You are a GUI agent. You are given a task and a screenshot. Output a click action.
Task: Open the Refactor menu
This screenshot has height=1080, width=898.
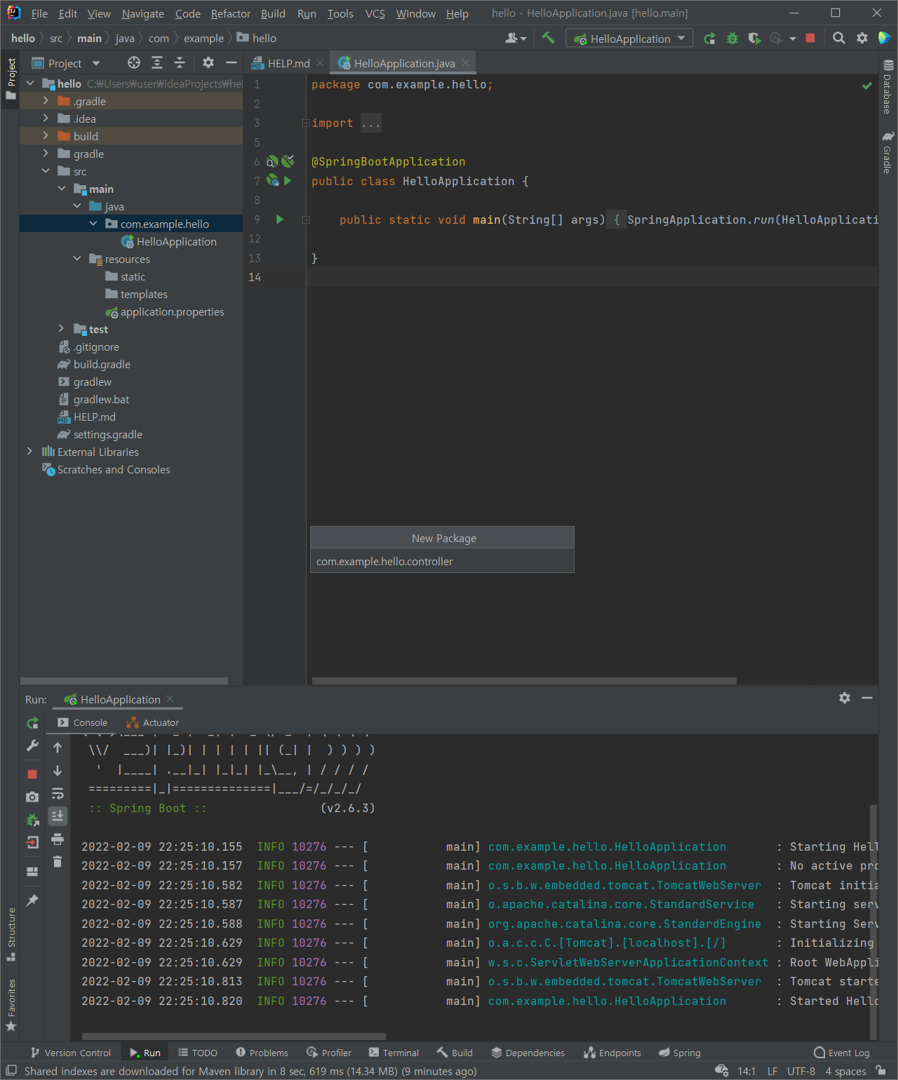[x=231, y=13]
